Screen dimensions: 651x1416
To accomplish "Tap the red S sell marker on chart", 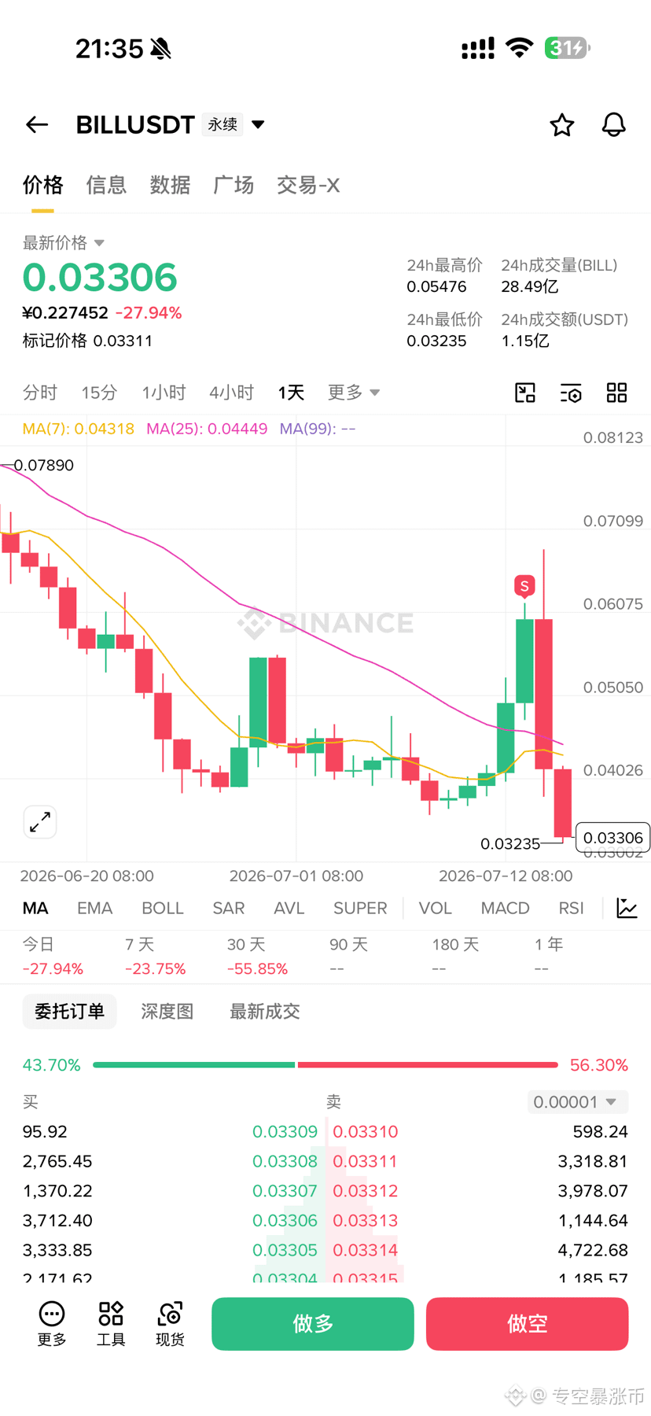I will coord(524,586).
